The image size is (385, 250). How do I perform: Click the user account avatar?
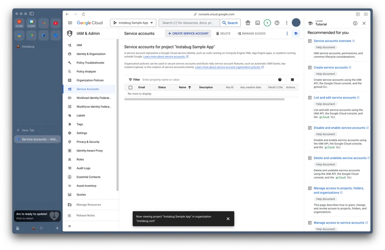[x=296, y=23]
